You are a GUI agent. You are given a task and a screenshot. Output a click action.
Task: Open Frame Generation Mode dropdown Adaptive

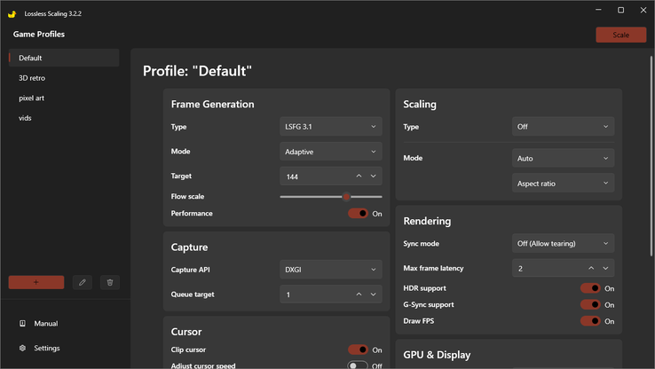(x=331, y=152)
